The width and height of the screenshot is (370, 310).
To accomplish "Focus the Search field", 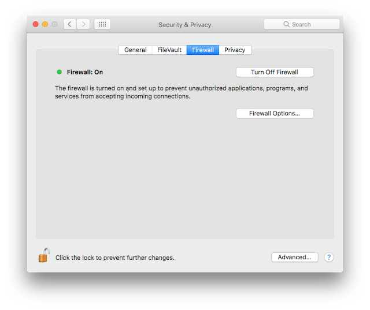I will coord(306,25).
